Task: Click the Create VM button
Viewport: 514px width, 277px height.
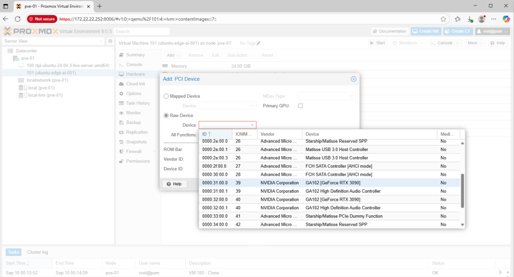Action: 426,31
